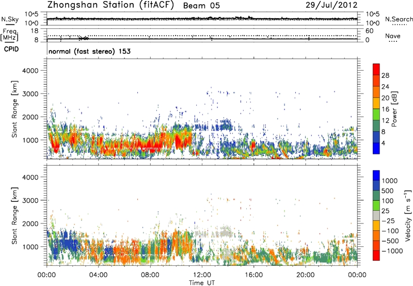413x286 pixels.
Task: Click the 'Power [dB]' colorbar title
Action: 394,109
